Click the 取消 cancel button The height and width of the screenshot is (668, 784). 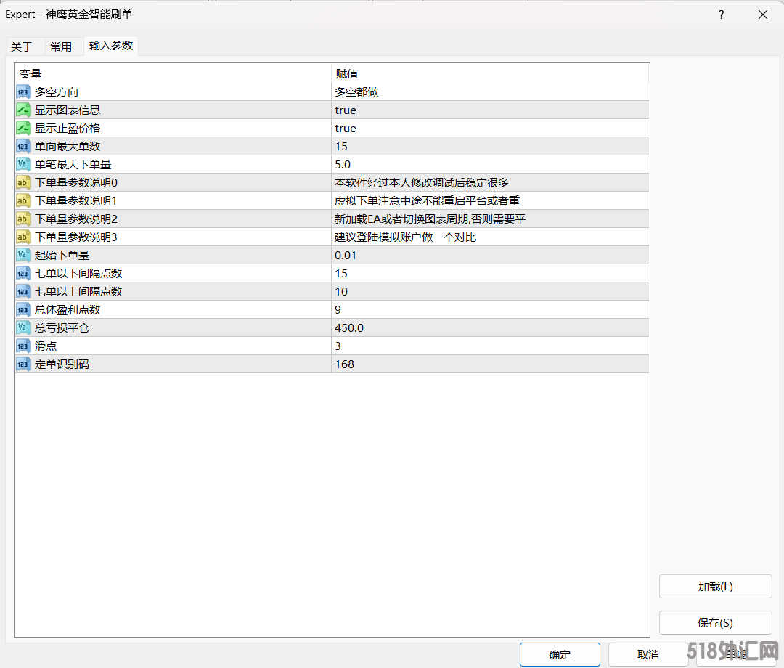click(x=648, y=653)
